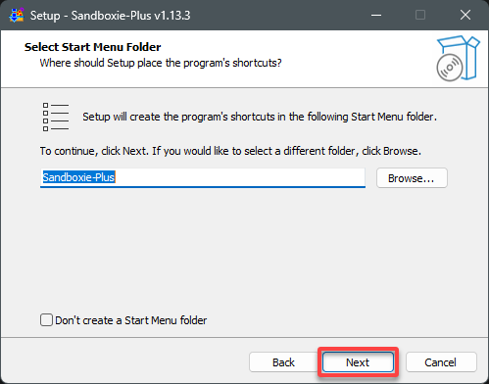Click the 'Select Start Menu Folder' heading
489x384 pixels.
click(x=93, y=47)
